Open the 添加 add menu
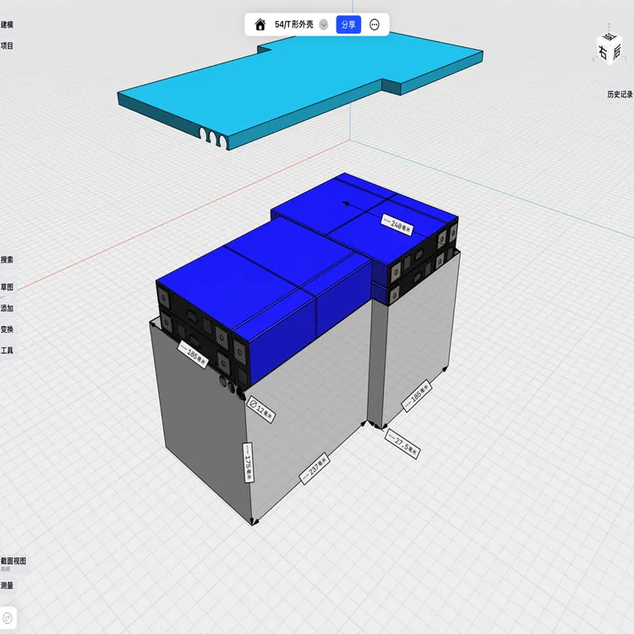634x634 pixels. click(7, 309)
